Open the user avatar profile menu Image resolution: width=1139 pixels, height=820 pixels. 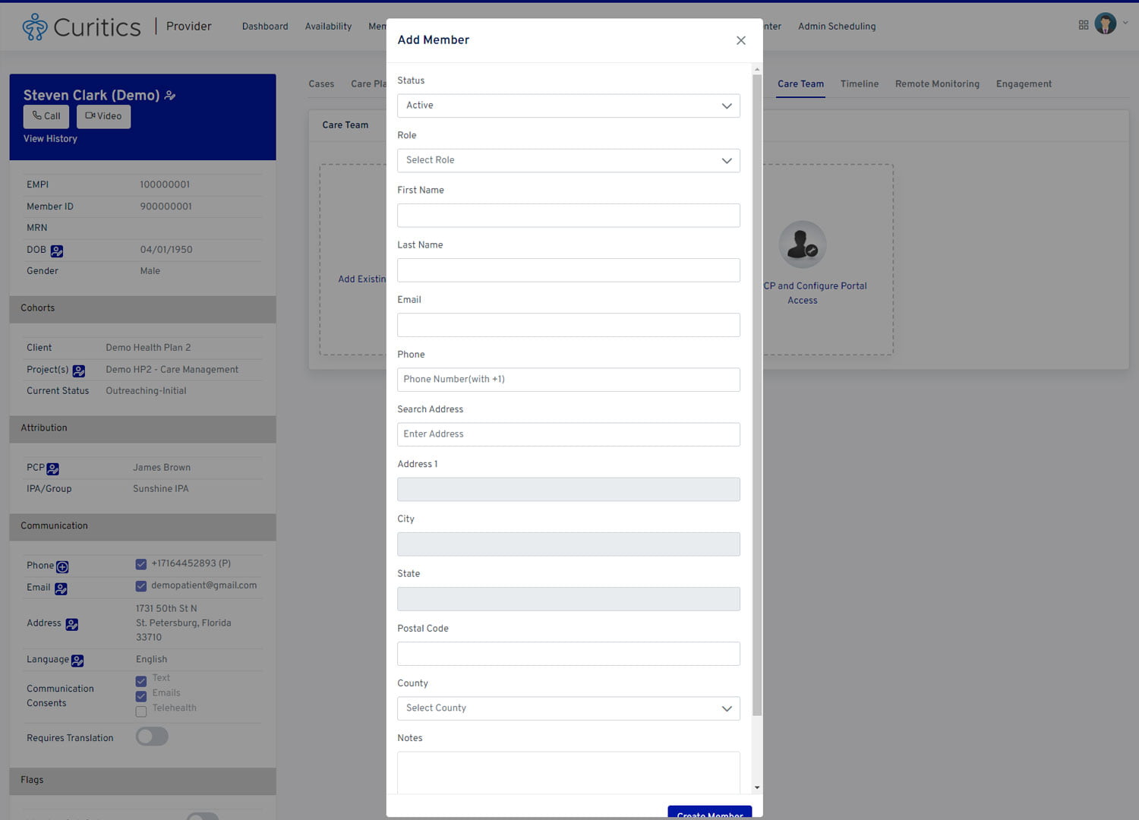tap(1105, 24)
